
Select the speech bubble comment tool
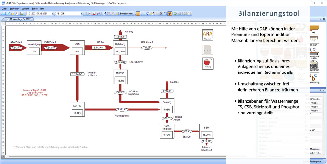[148, 14]
